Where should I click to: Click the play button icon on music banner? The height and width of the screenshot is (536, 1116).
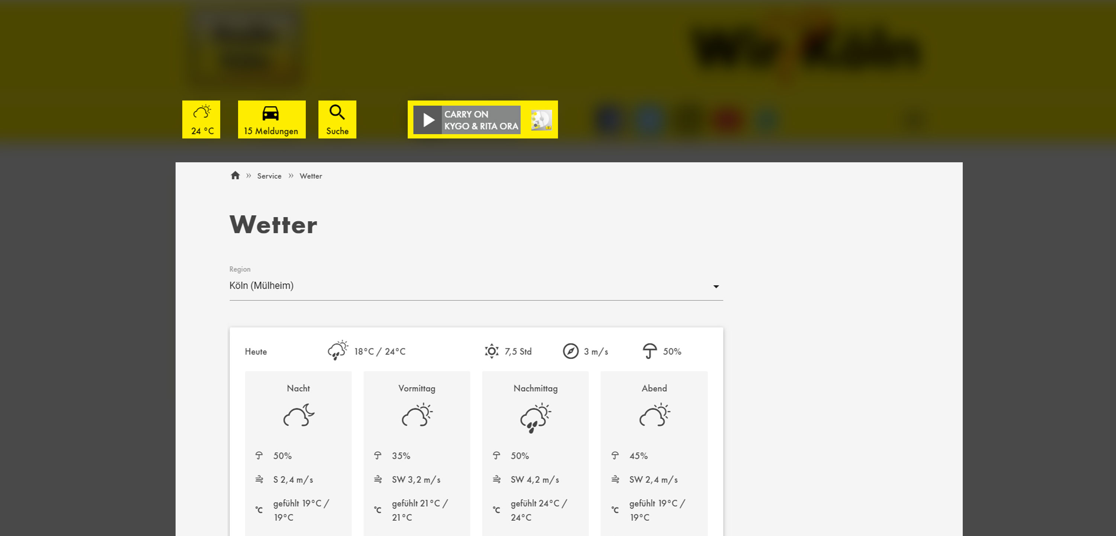pyautogui.click(x=428, y=119)
